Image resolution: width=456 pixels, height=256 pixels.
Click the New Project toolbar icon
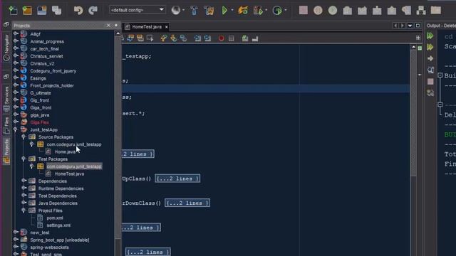point(27,11)
